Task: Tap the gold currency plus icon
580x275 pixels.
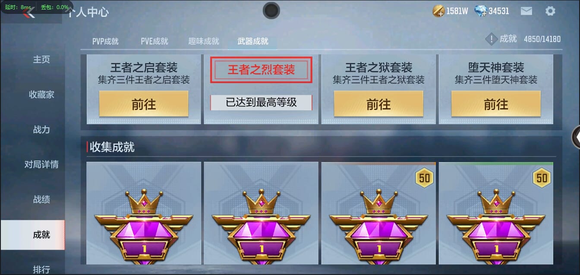Action: (x=438, y=11)
